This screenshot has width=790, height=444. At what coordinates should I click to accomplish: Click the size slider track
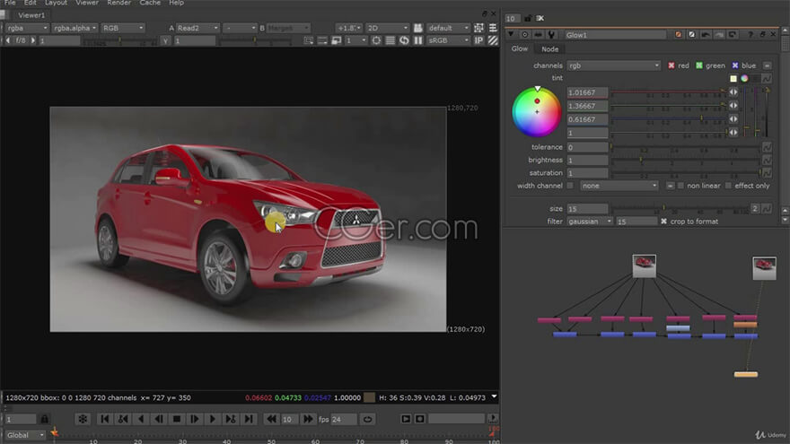point(680,208)
